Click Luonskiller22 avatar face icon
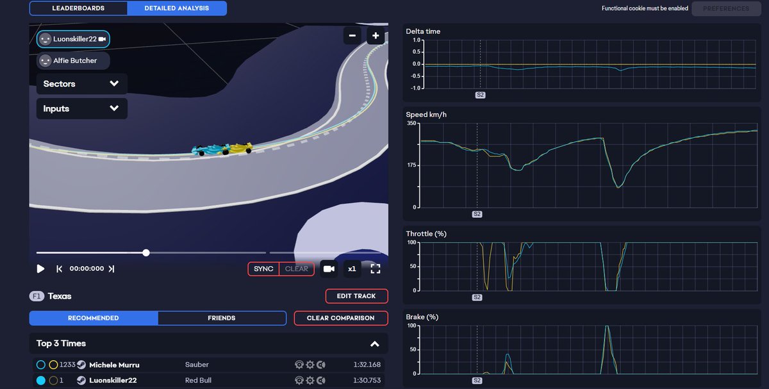Viewport: 769px width, 389px height. pyautogui.click(x=45, y=39)
